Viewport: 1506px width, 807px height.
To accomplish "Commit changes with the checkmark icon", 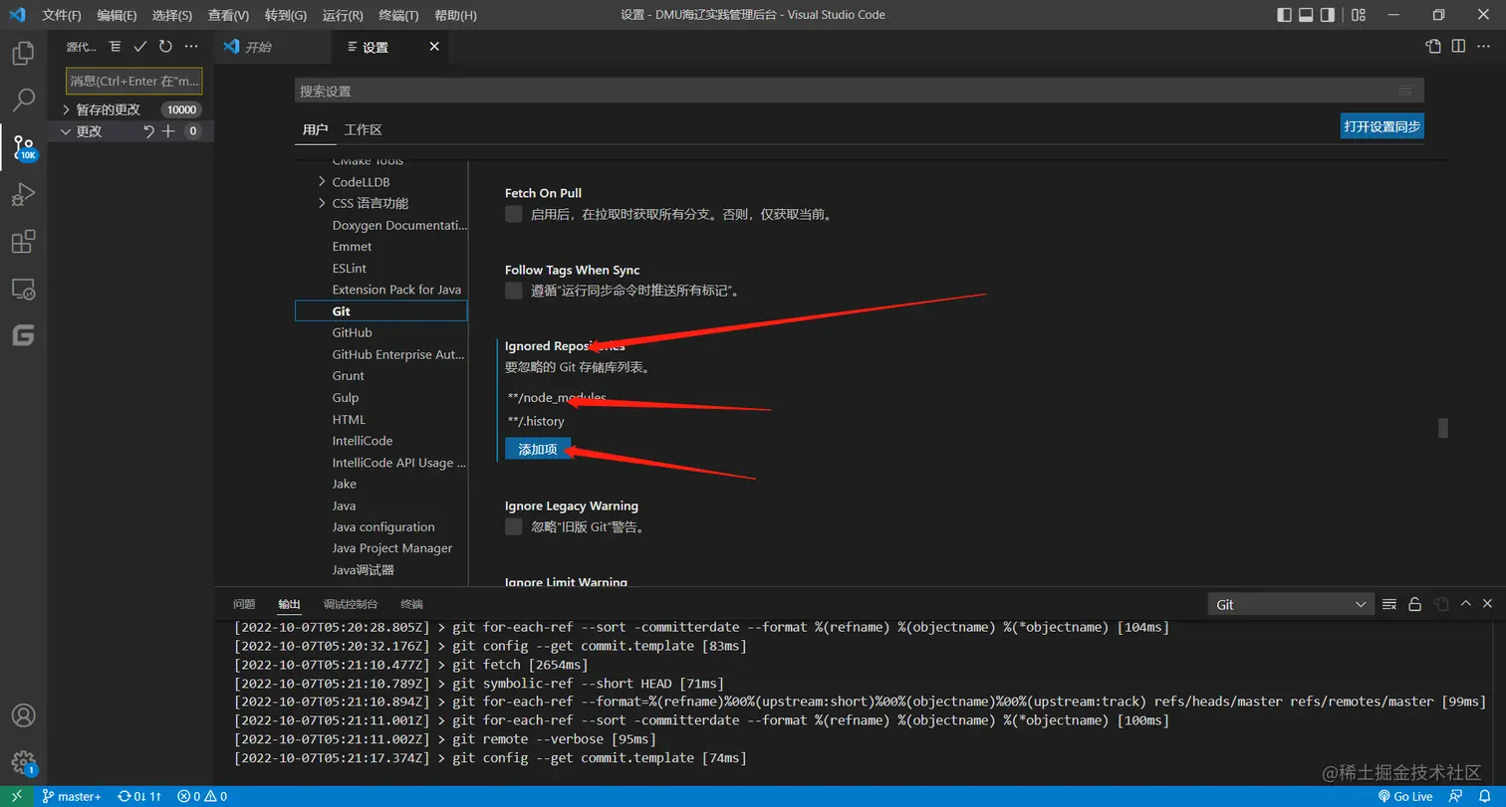I will [140, 47].
